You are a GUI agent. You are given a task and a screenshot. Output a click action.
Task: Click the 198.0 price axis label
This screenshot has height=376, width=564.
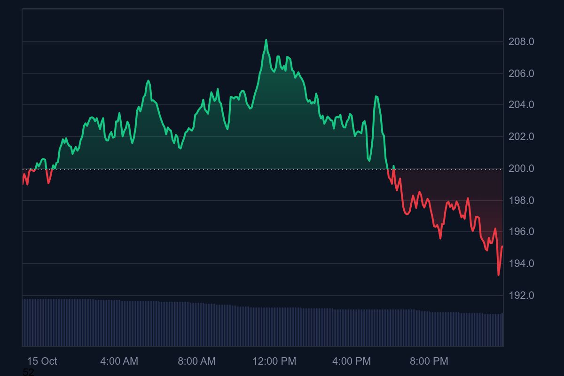coord(521,201)
